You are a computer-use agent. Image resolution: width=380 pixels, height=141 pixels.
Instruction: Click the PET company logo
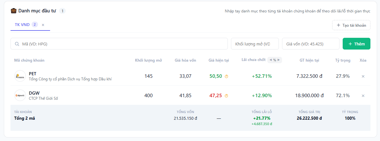tap(20, 76)
